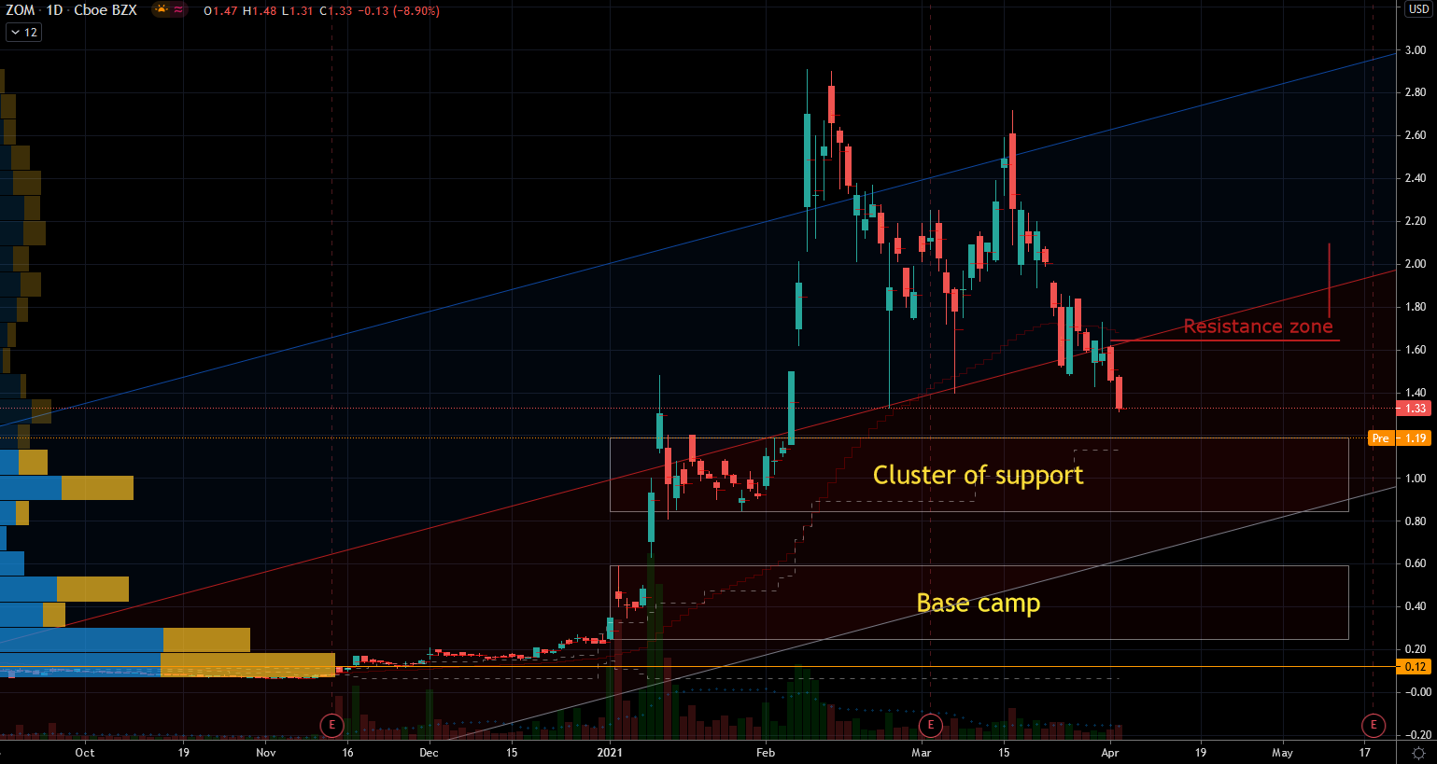Viewport: 1437px width, 764px height.
Task: Click the pink approximate-equals data status icon
Action: point(178,10)
